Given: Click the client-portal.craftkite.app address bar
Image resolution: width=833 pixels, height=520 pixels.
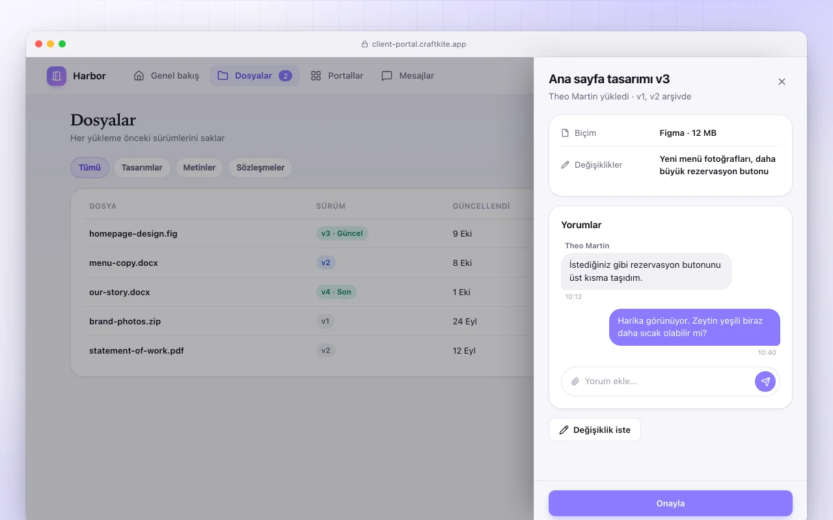Looking at the screenshot, I should tap(414, 44).
